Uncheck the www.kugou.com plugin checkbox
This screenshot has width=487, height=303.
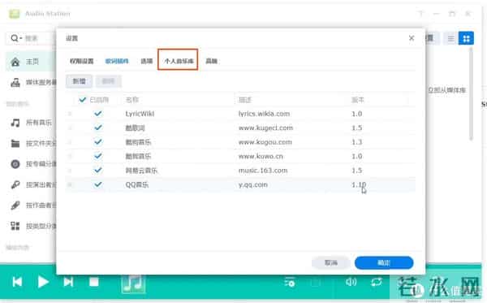pos(98,142)
